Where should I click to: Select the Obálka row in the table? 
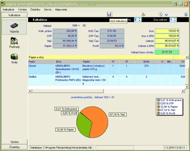tap(106, 80)
